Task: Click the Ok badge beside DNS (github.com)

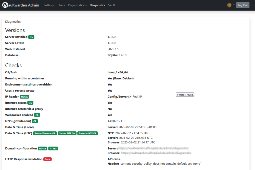Action: click(x=35, y=121)
